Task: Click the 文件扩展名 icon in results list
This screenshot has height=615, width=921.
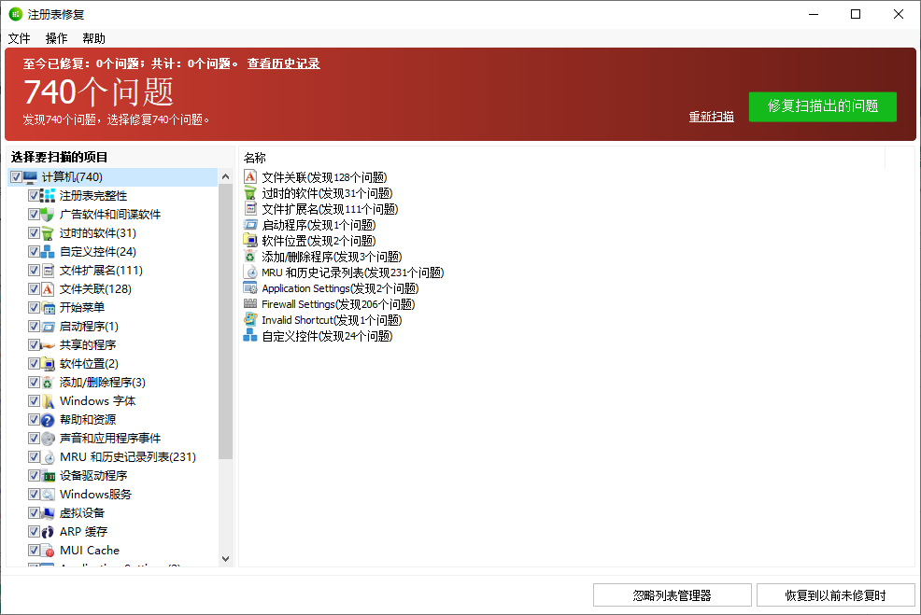Action: (248, 208)
